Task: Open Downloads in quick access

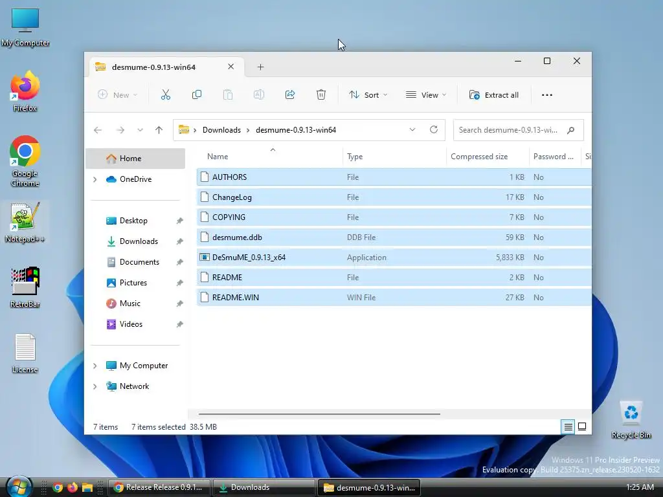Action: (139, 241)
